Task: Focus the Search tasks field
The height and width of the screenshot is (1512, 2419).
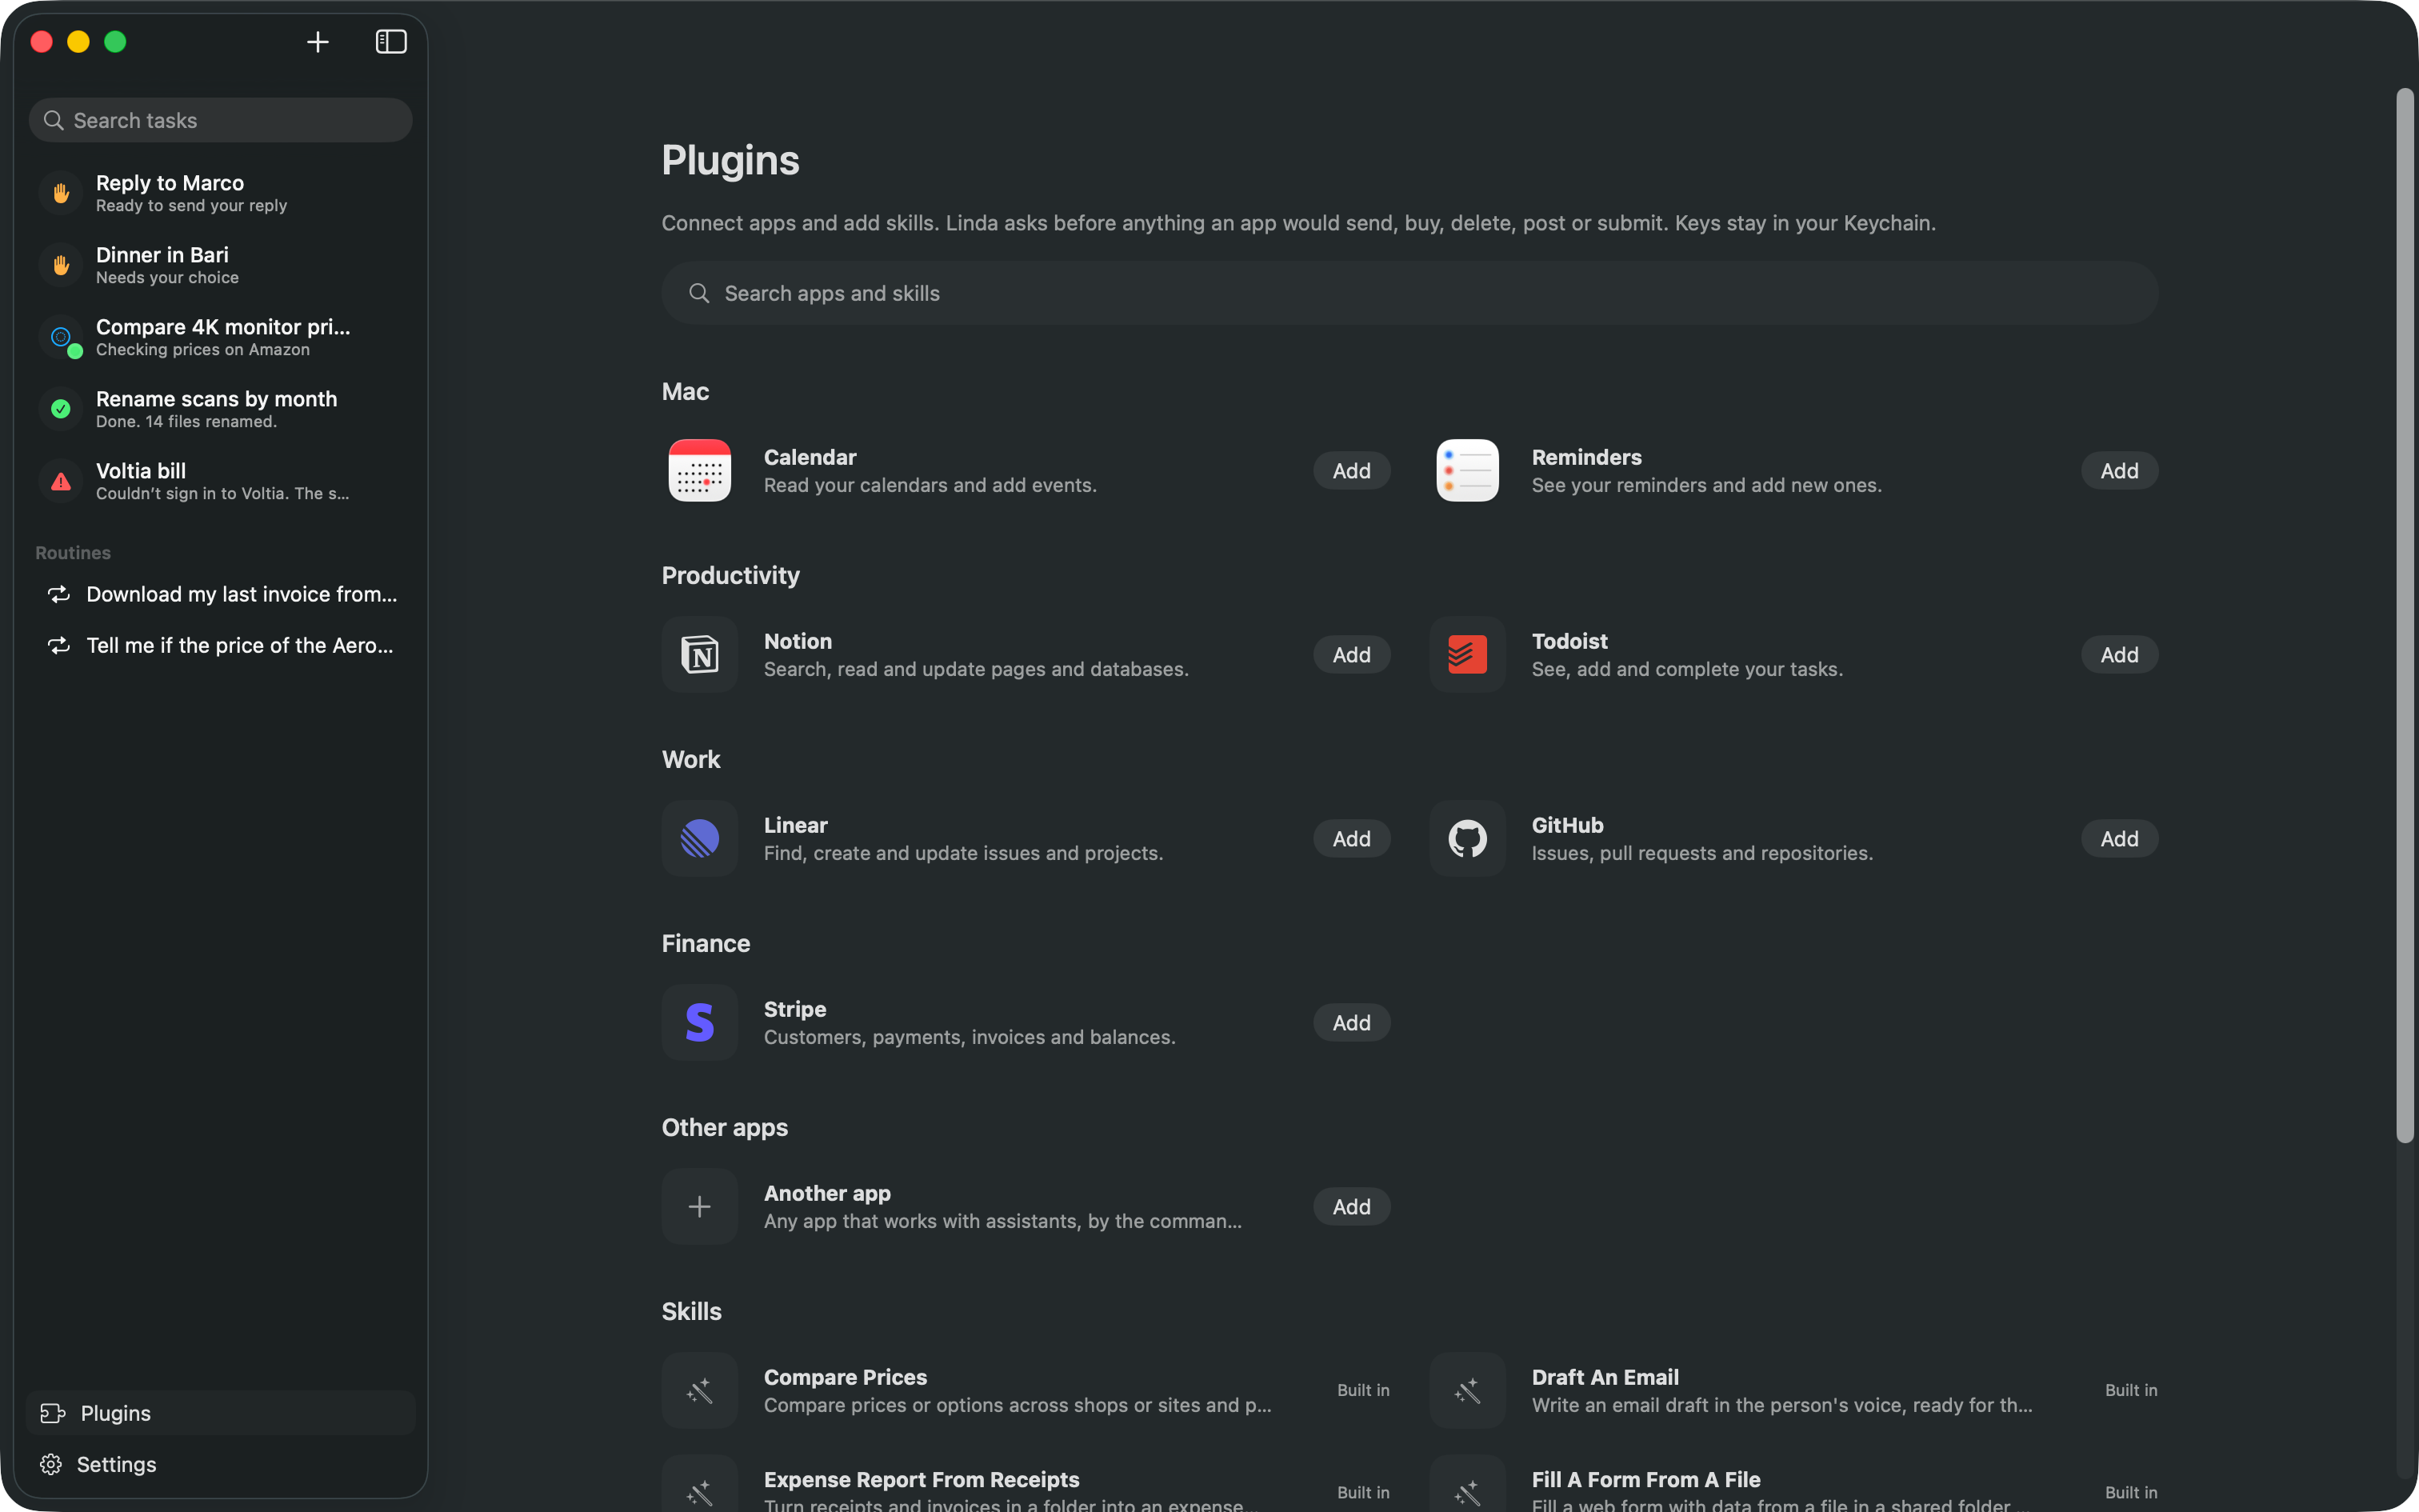Action: point(220,120)
